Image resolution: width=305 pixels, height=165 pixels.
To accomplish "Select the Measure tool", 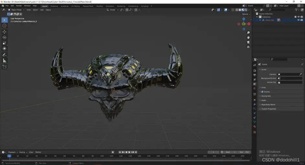I will tap(5, 60).
